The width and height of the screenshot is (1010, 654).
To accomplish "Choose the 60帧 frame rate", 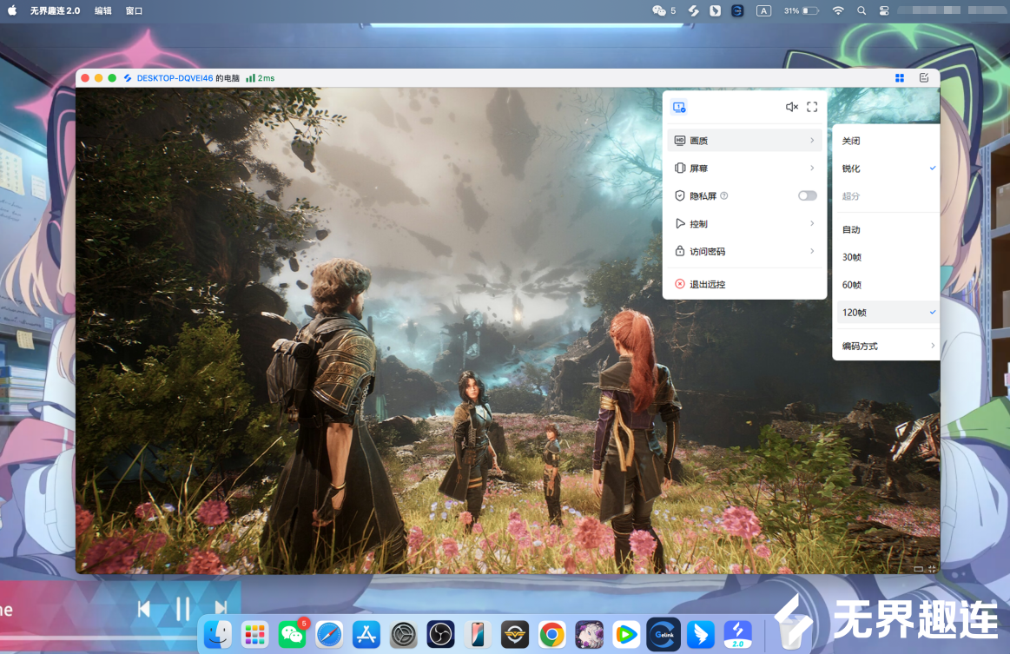I will [886, 285].
